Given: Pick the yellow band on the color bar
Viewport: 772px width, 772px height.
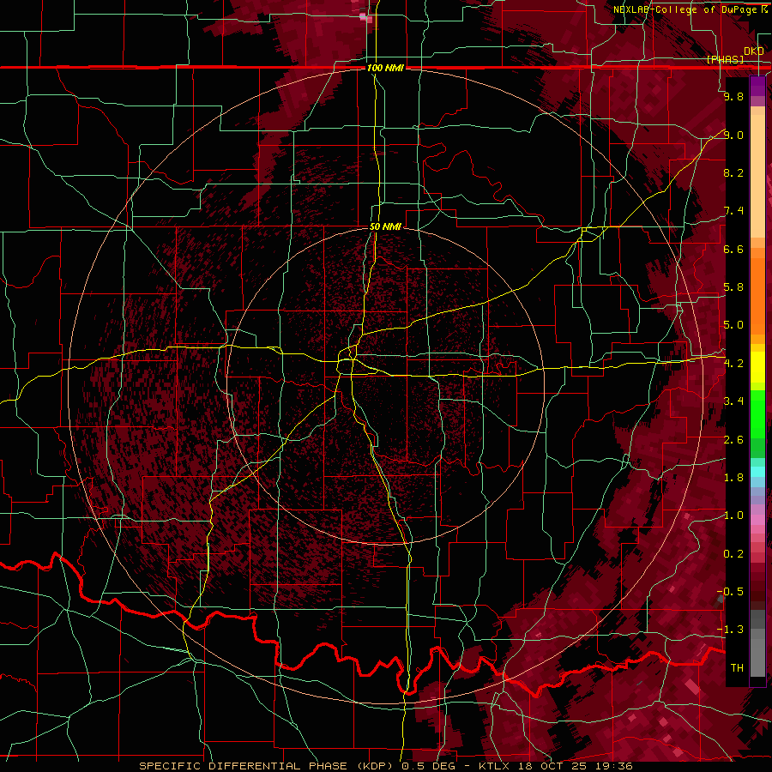Looking at the screenshot, I should tap(757, 367).
